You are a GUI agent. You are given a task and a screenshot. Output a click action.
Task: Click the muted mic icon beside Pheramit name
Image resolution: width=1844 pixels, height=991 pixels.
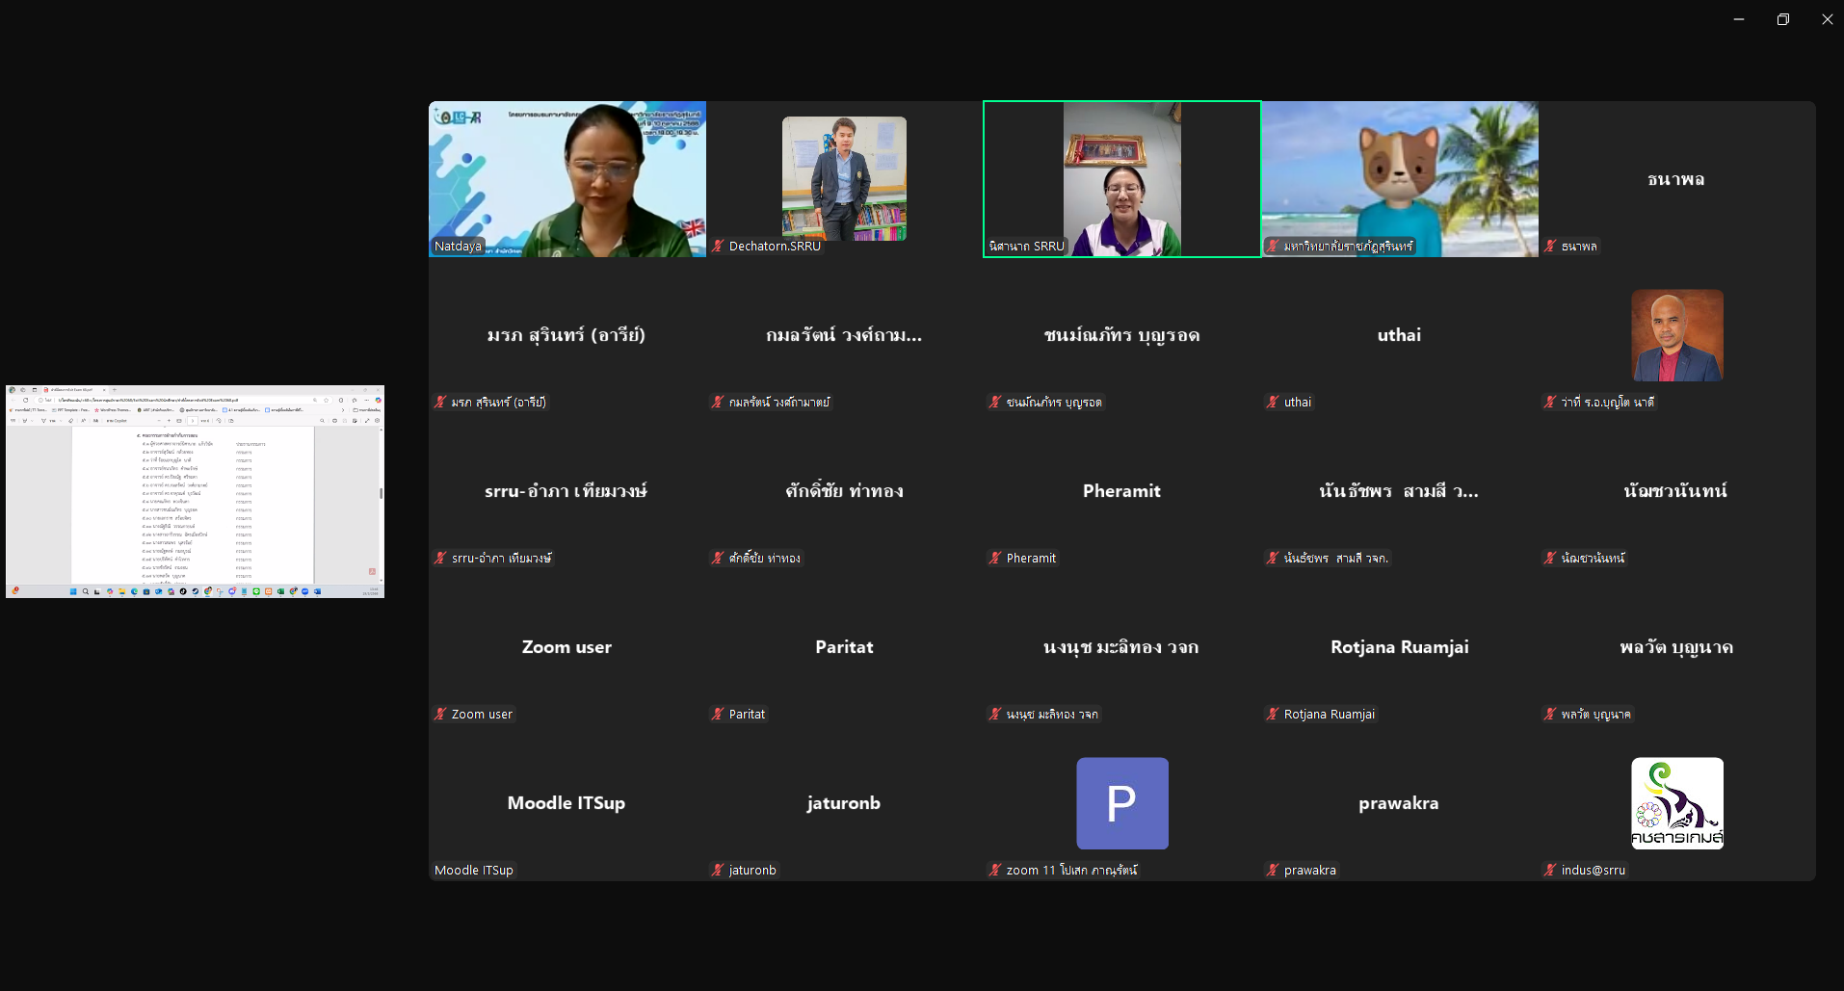[995, 559]
